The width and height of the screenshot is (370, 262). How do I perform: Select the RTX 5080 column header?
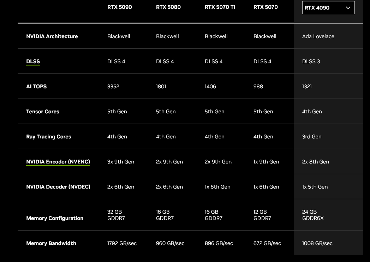[x=168, y=7]
